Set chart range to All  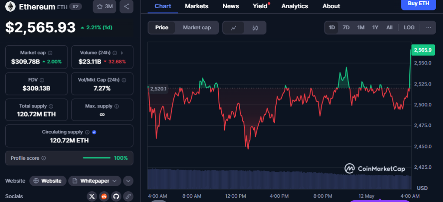click(389, 28)
